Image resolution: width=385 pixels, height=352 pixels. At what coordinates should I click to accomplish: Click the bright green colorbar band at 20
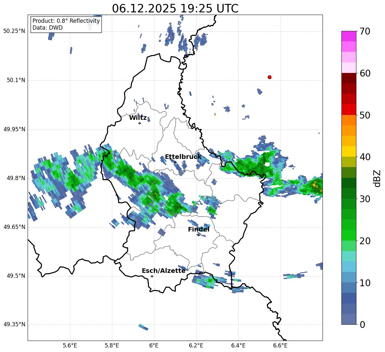[349, 235]
